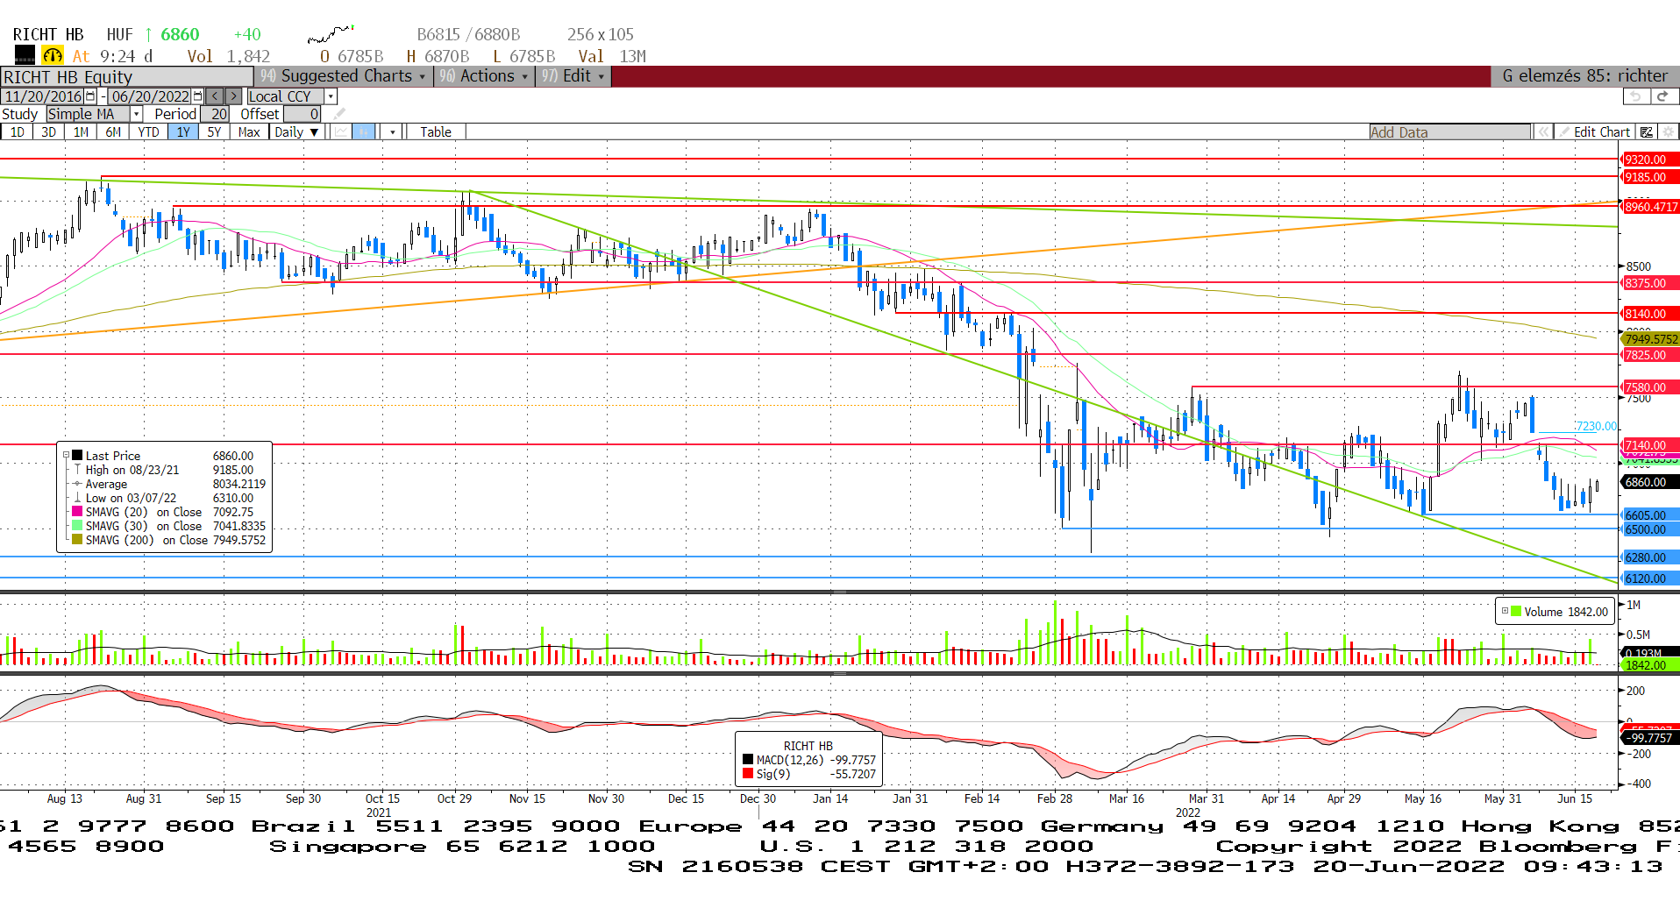Open the Actions dropdown menu
This screenshot has height=915, width=1680.
coord(484,76)
